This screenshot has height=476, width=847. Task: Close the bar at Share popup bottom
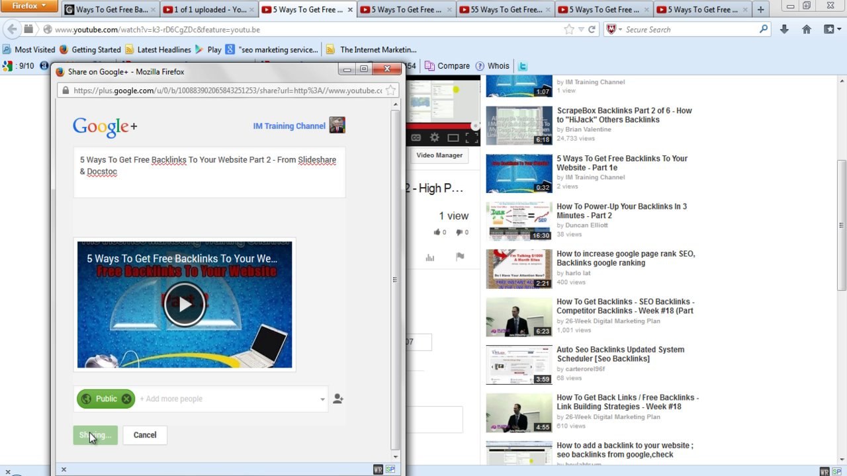coord(64,469)
